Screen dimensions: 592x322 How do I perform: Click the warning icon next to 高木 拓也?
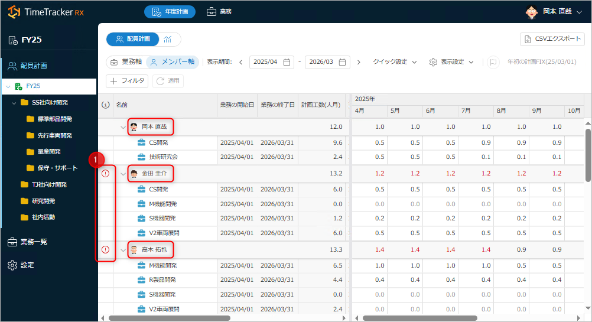[106, 250]
